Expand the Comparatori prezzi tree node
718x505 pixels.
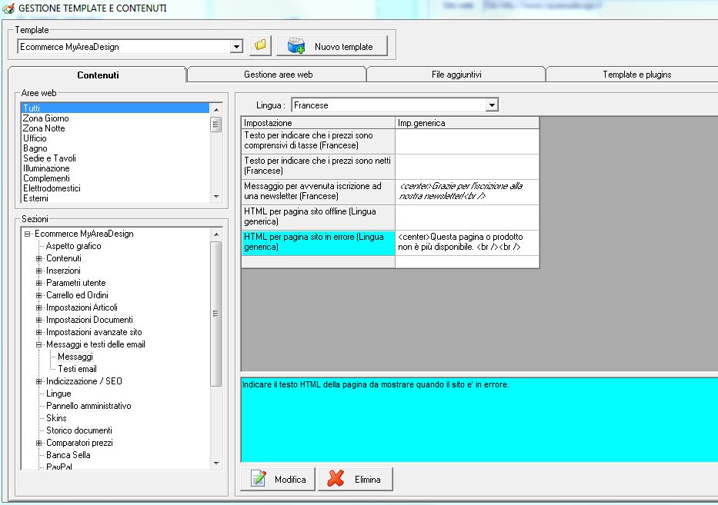[39, 444]
